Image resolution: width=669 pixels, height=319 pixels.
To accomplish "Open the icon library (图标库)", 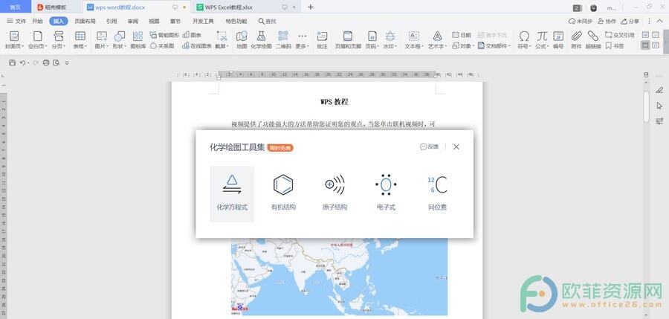I will point(138,39).
